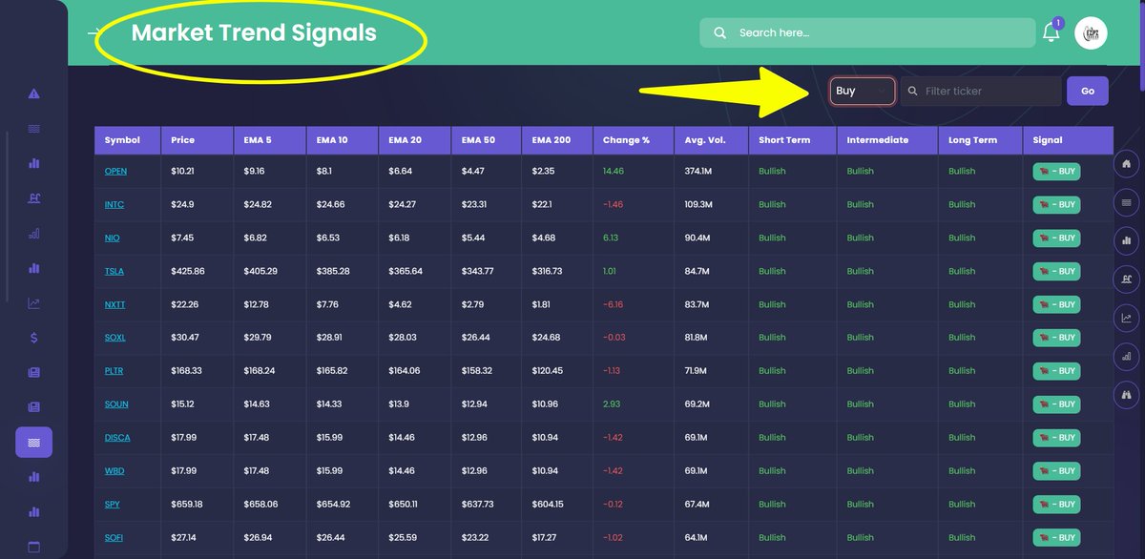Open the INTC ticker link
The height and width of the screenshot is (559, 1145).
tap(114, 205)
